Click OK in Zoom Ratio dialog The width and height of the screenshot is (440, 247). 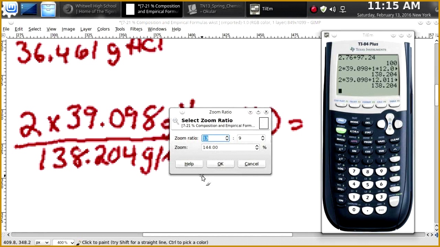pos(220,164)
